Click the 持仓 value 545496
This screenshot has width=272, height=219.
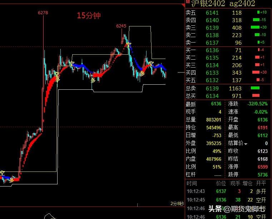pos(214,128)
